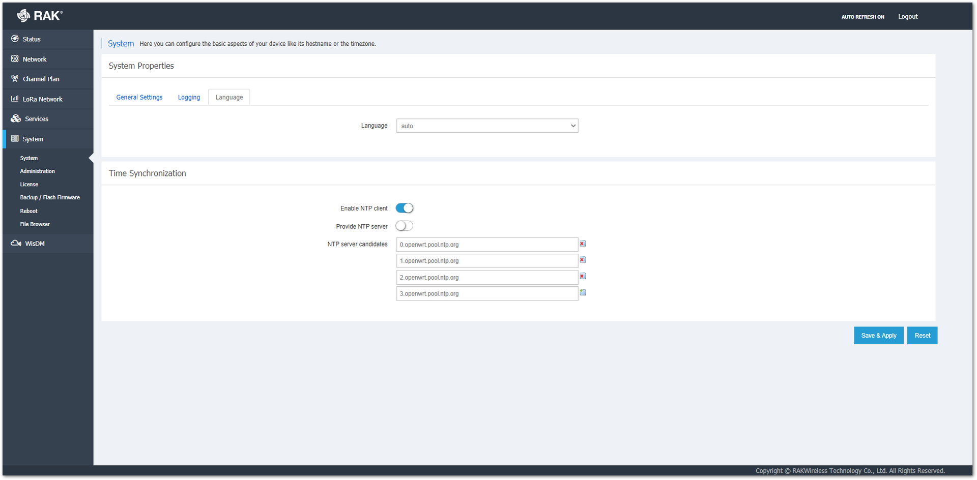This screenshot has height=480, width=977.
Task: Click the Status sidebar icon
Action: click(x=15, y=39)
